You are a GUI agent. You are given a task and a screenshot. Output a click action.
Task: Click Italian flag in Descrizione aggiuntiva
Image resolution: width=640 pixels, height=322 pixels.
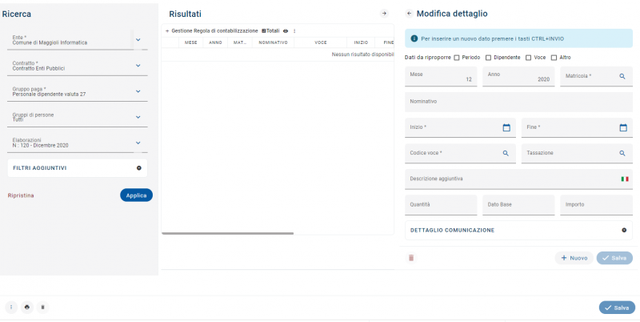pyautogui.click(x=625, y=179)
